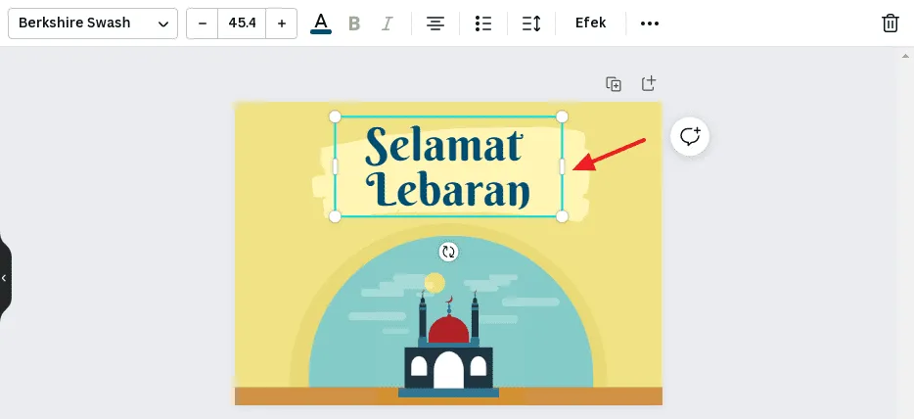Image resolution: width=914 pixels, height=419 pixels.
Task: Add a new page
Action: (648, 83)
